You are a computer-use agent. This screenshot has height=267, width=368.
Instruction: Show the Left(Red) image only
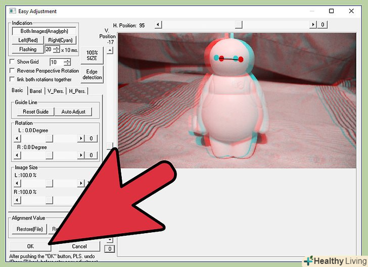pos(28,40)
